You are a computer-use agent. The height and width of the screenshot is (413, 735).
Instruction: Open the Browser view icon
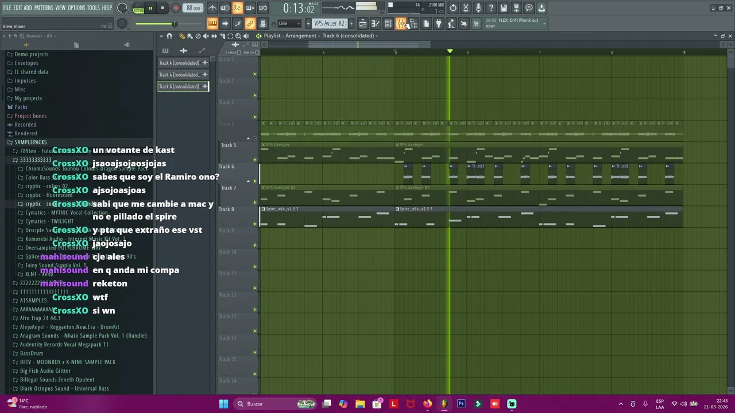(x=413, y=24)
